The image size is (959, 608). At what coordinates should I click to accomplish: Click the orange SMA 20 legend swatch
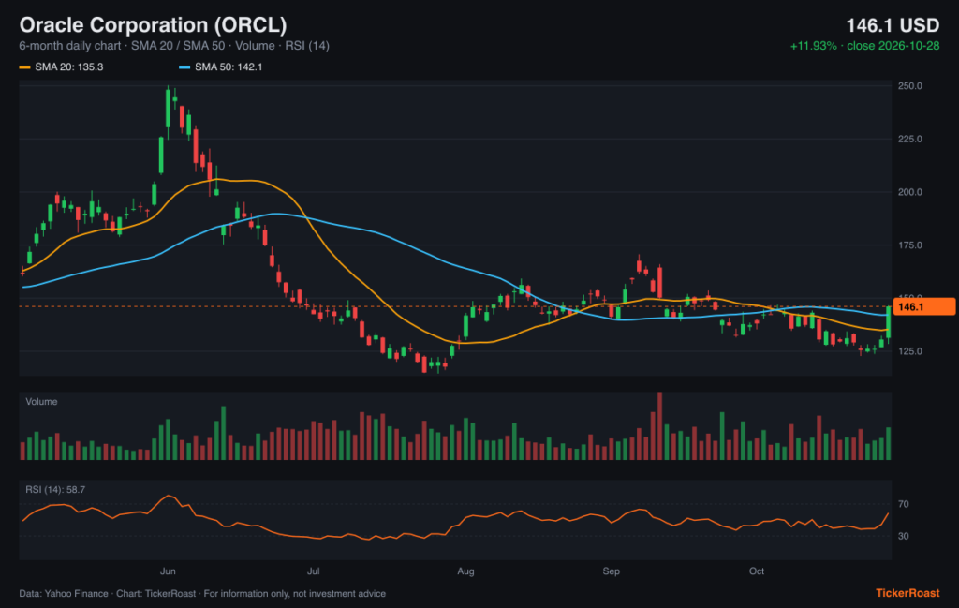click(x=24, y=67)
